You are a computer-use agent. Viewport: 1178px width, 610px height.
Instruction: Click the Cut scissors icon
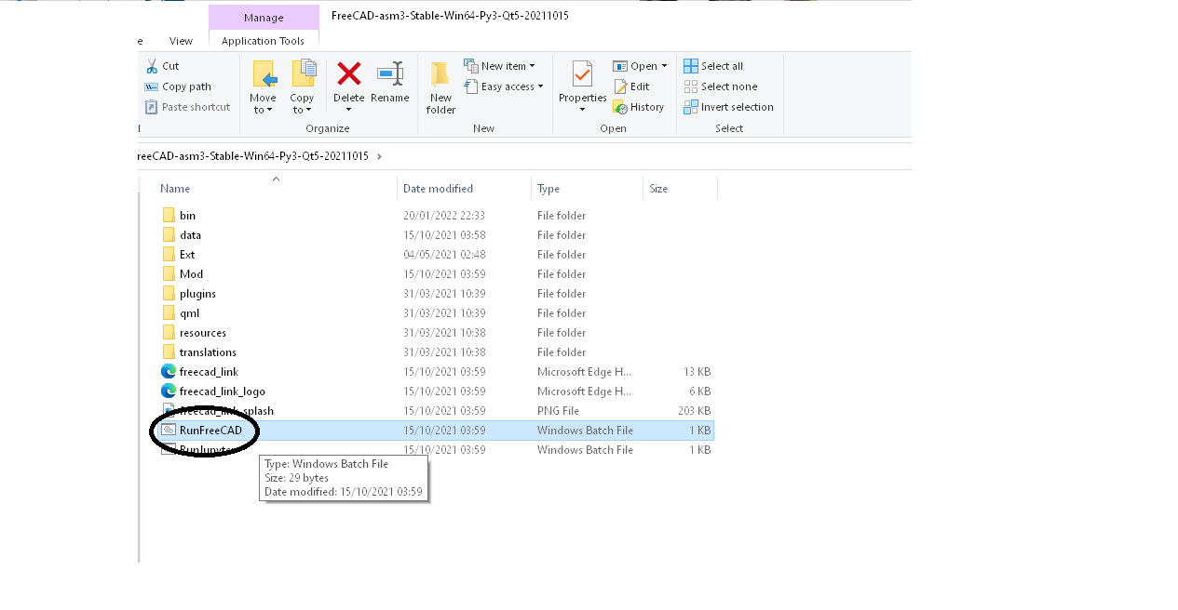click(x=152, y=66)
